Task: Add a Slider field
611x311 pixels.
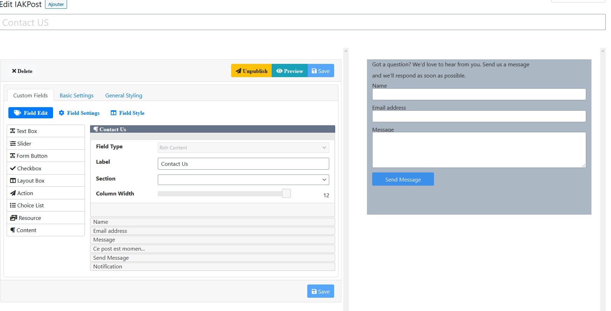Action: (46, 143)
